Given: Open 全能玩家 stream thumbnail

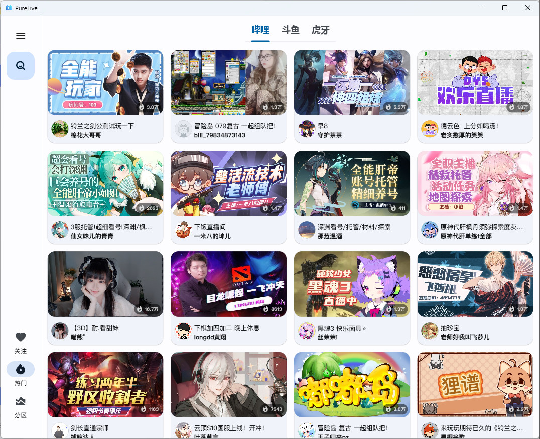Looking at the screenshot, I should pyautogui.click(x=105, y=83).
